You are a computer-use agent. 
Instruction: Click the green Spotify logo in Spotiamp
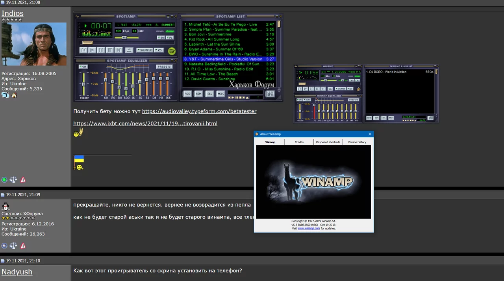click(172, 51)
